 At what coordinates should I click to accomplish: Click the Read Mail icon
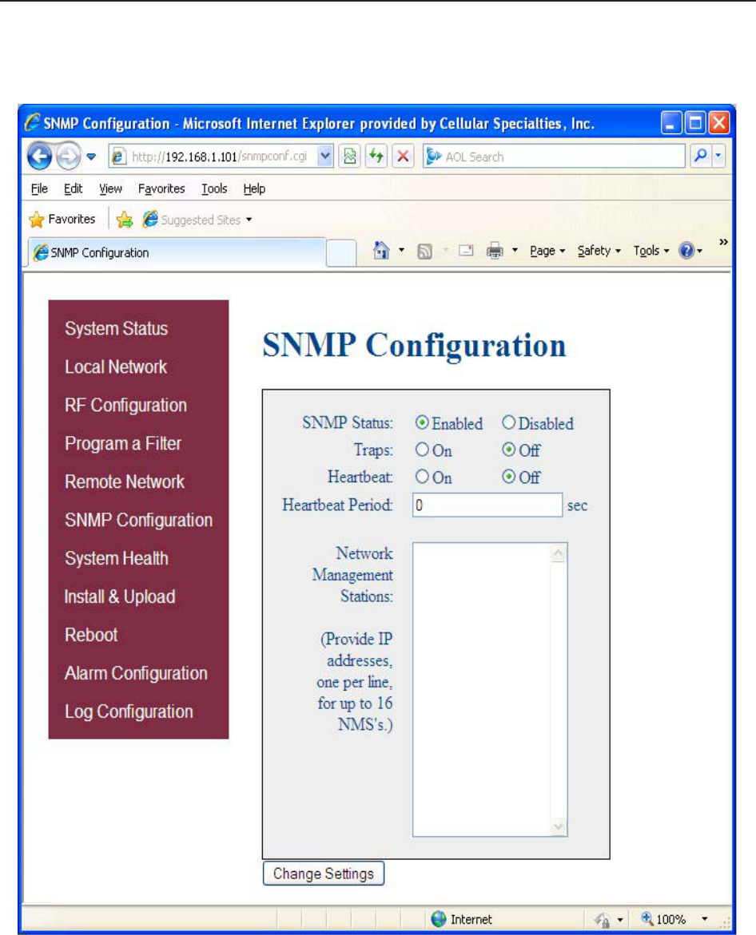pyautogui.click(x=466, y=251)
